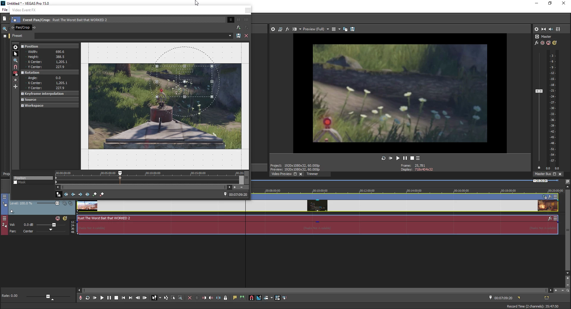Open Video Preview project properties gear
The image size is (571, 309).
click(x=273, y=29)
